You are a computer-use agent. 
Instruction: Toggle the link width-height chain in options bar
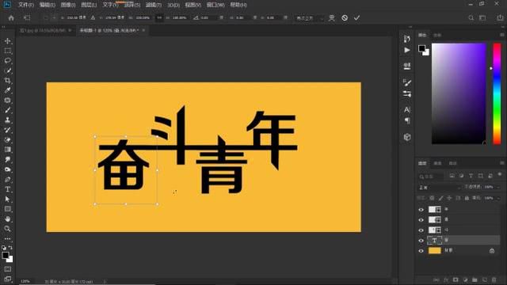coord(159,17)
